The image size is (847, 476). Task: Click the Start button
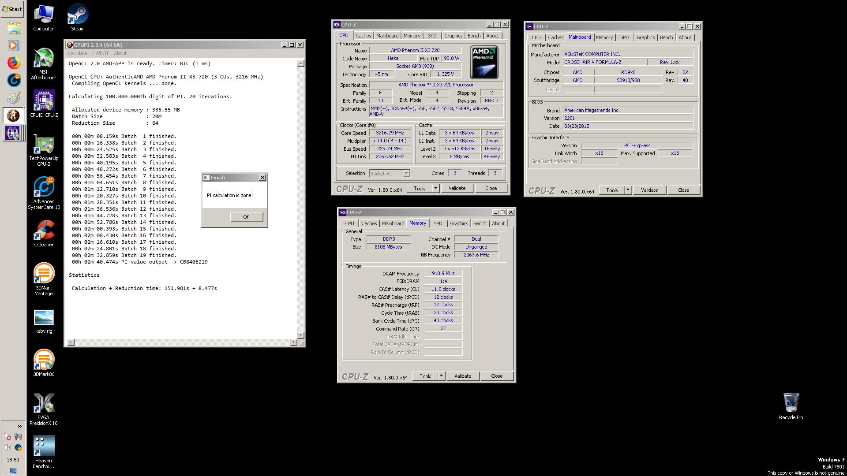coord(12,9)
